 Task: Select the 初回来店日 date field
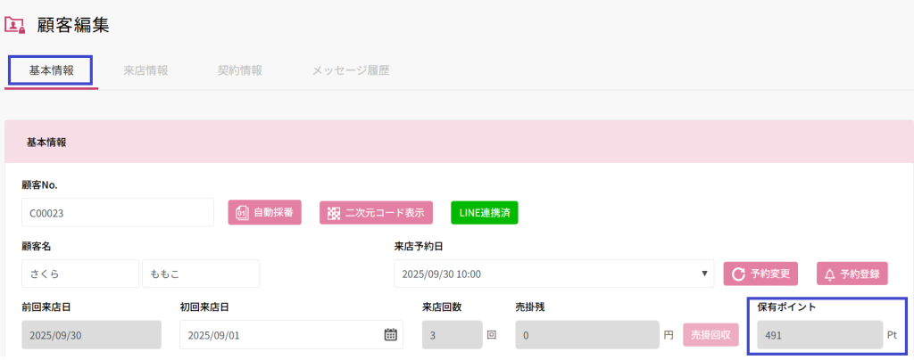click(280, 335)
